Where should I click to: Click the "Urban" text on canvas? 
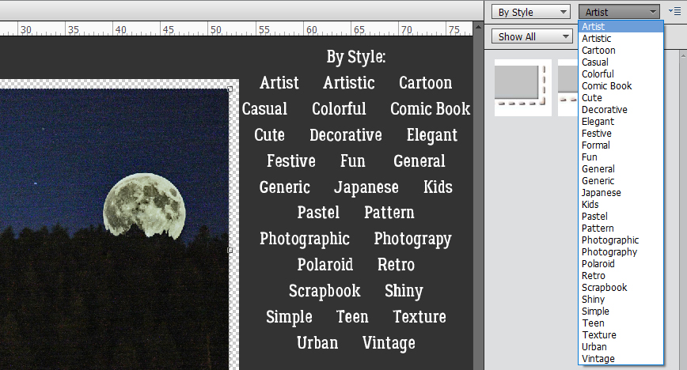[x=317, y=343]
